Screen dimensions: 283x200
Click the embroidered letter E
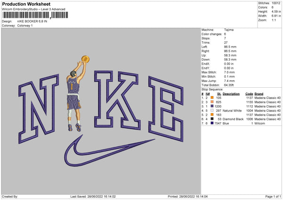coord(166,109)
